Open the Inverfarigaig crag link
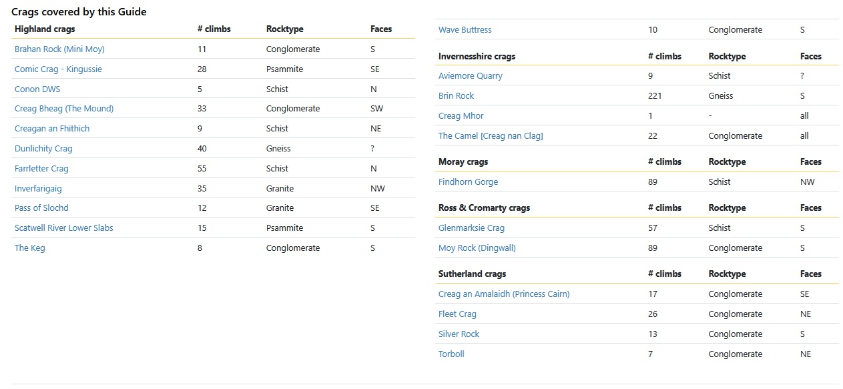 click(38, 189)
